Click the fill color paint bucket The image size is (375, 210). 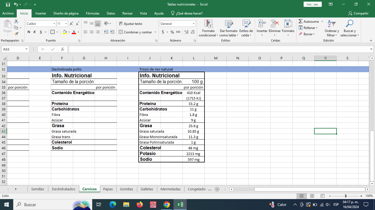pos(65,32)
